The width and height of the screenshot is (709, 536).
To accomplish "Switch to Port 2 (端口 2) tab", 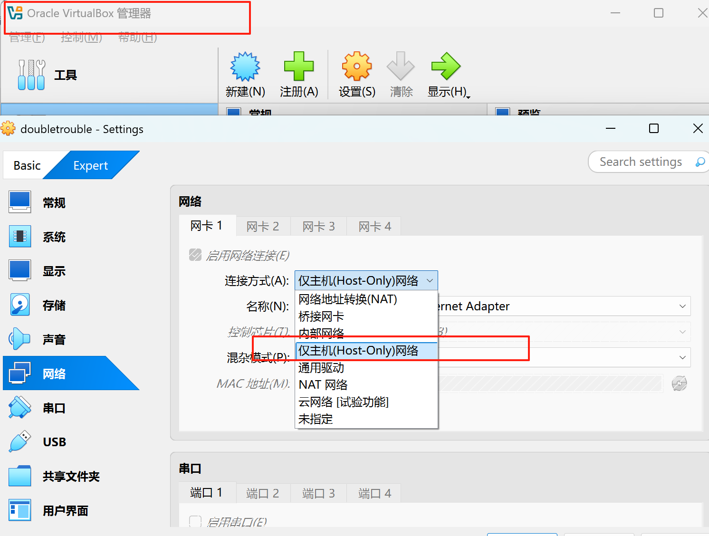I will click(263, 494).
